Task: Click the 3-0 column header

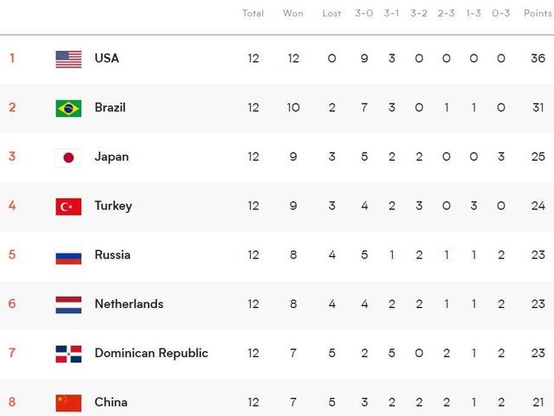Action: tap(364, 14)
